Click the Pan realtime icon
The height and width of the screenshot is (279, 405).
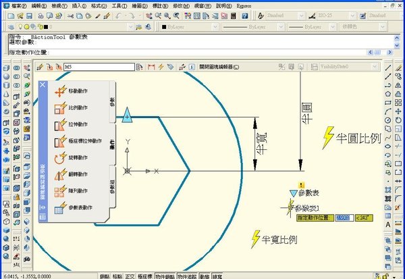[149, 16]
